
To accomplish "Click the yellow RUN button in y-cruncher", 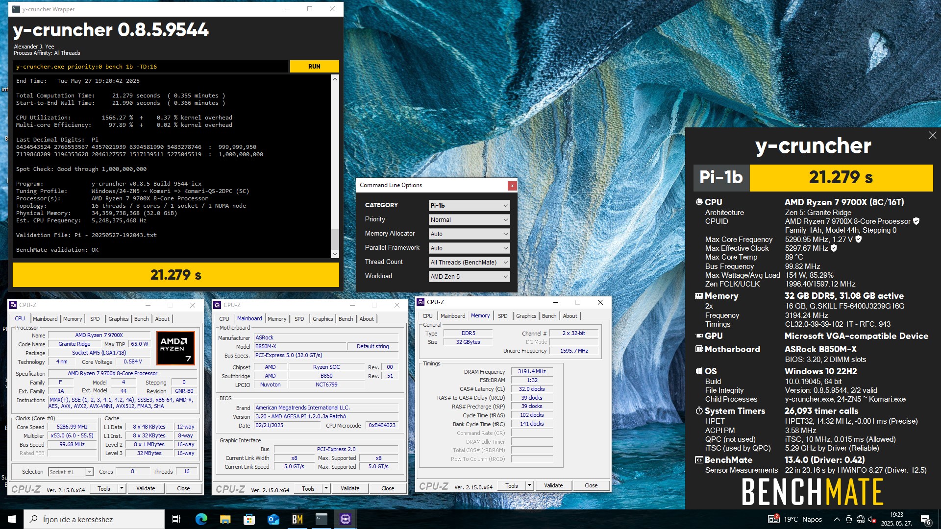I will [x=314, y=67].
